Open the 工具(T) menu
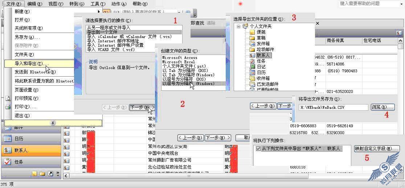The width and height of the screenshot is (405, 188). pyautogui.click(x=98, y=4)
